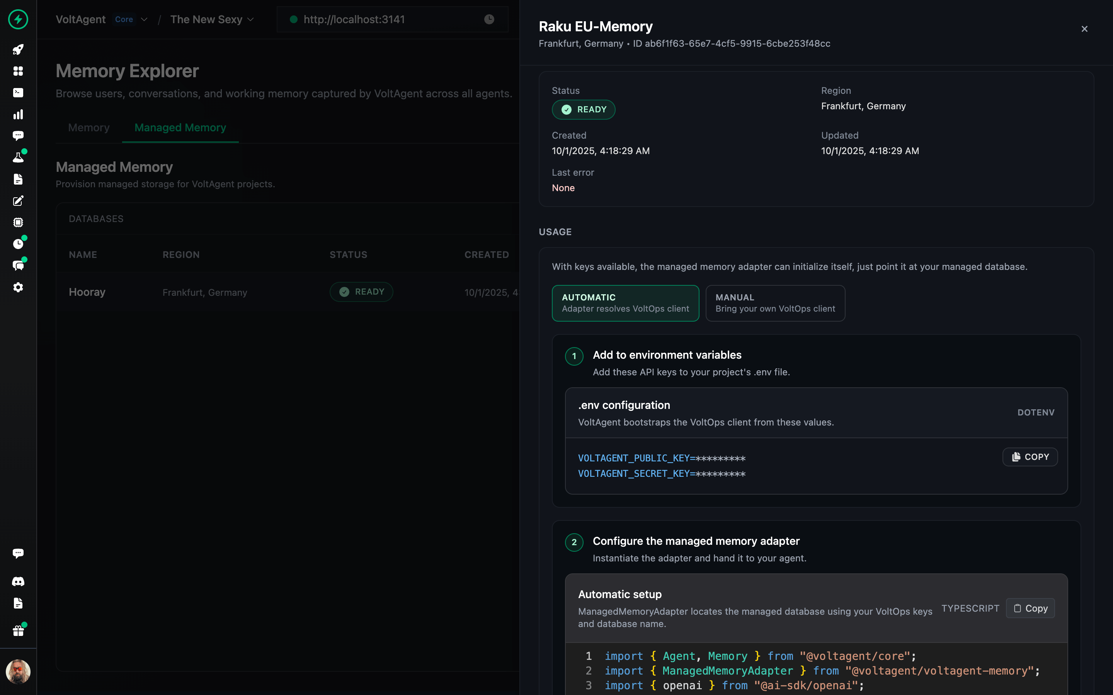
Task: Open the CPU chip icon in the sidebar
Action: (18, 222)
